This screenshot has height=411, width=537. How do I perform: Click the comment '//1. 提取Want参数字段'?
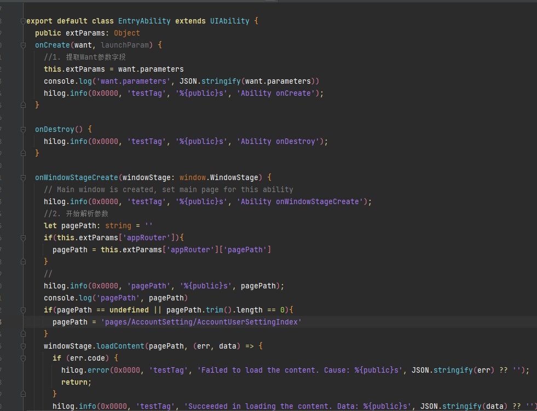[x=85, y=57]
